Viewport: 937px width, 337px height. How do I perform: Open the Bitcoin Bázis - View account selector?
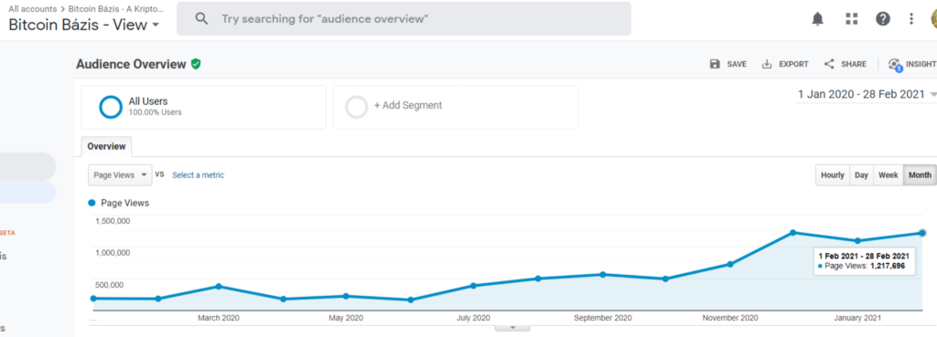83,25
